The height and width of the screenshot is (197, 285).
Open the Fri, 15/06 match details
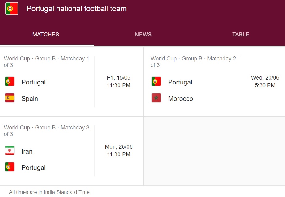[119, 81]
